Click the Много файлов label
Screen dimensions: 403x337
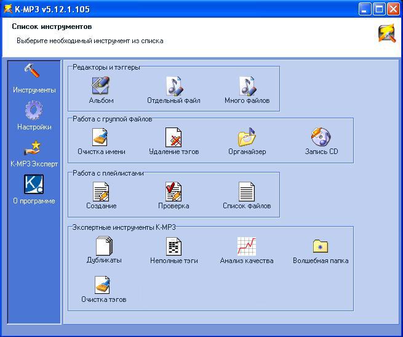pos(247,100)
